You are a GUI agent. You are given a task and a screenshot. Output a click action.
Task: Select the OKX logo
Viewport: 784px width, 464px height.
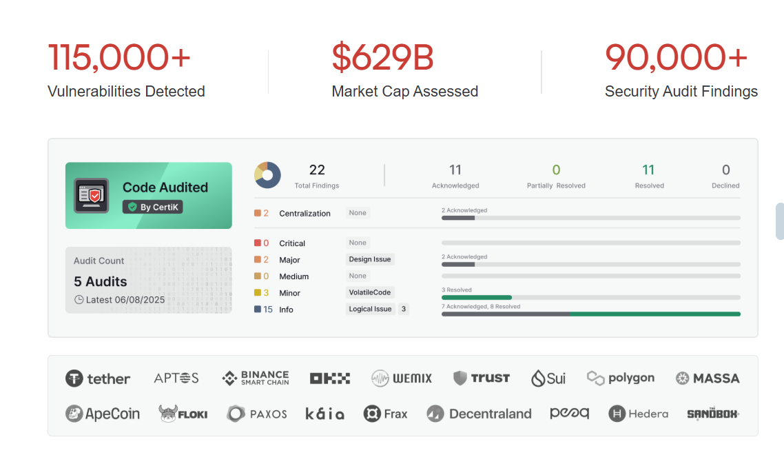(x=330, y=378)
